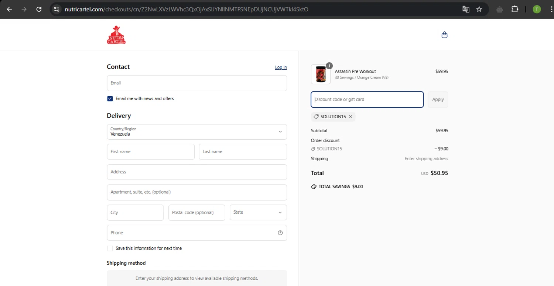Focus the Email input field
554x286 pixels.
[x=197, y=83]
